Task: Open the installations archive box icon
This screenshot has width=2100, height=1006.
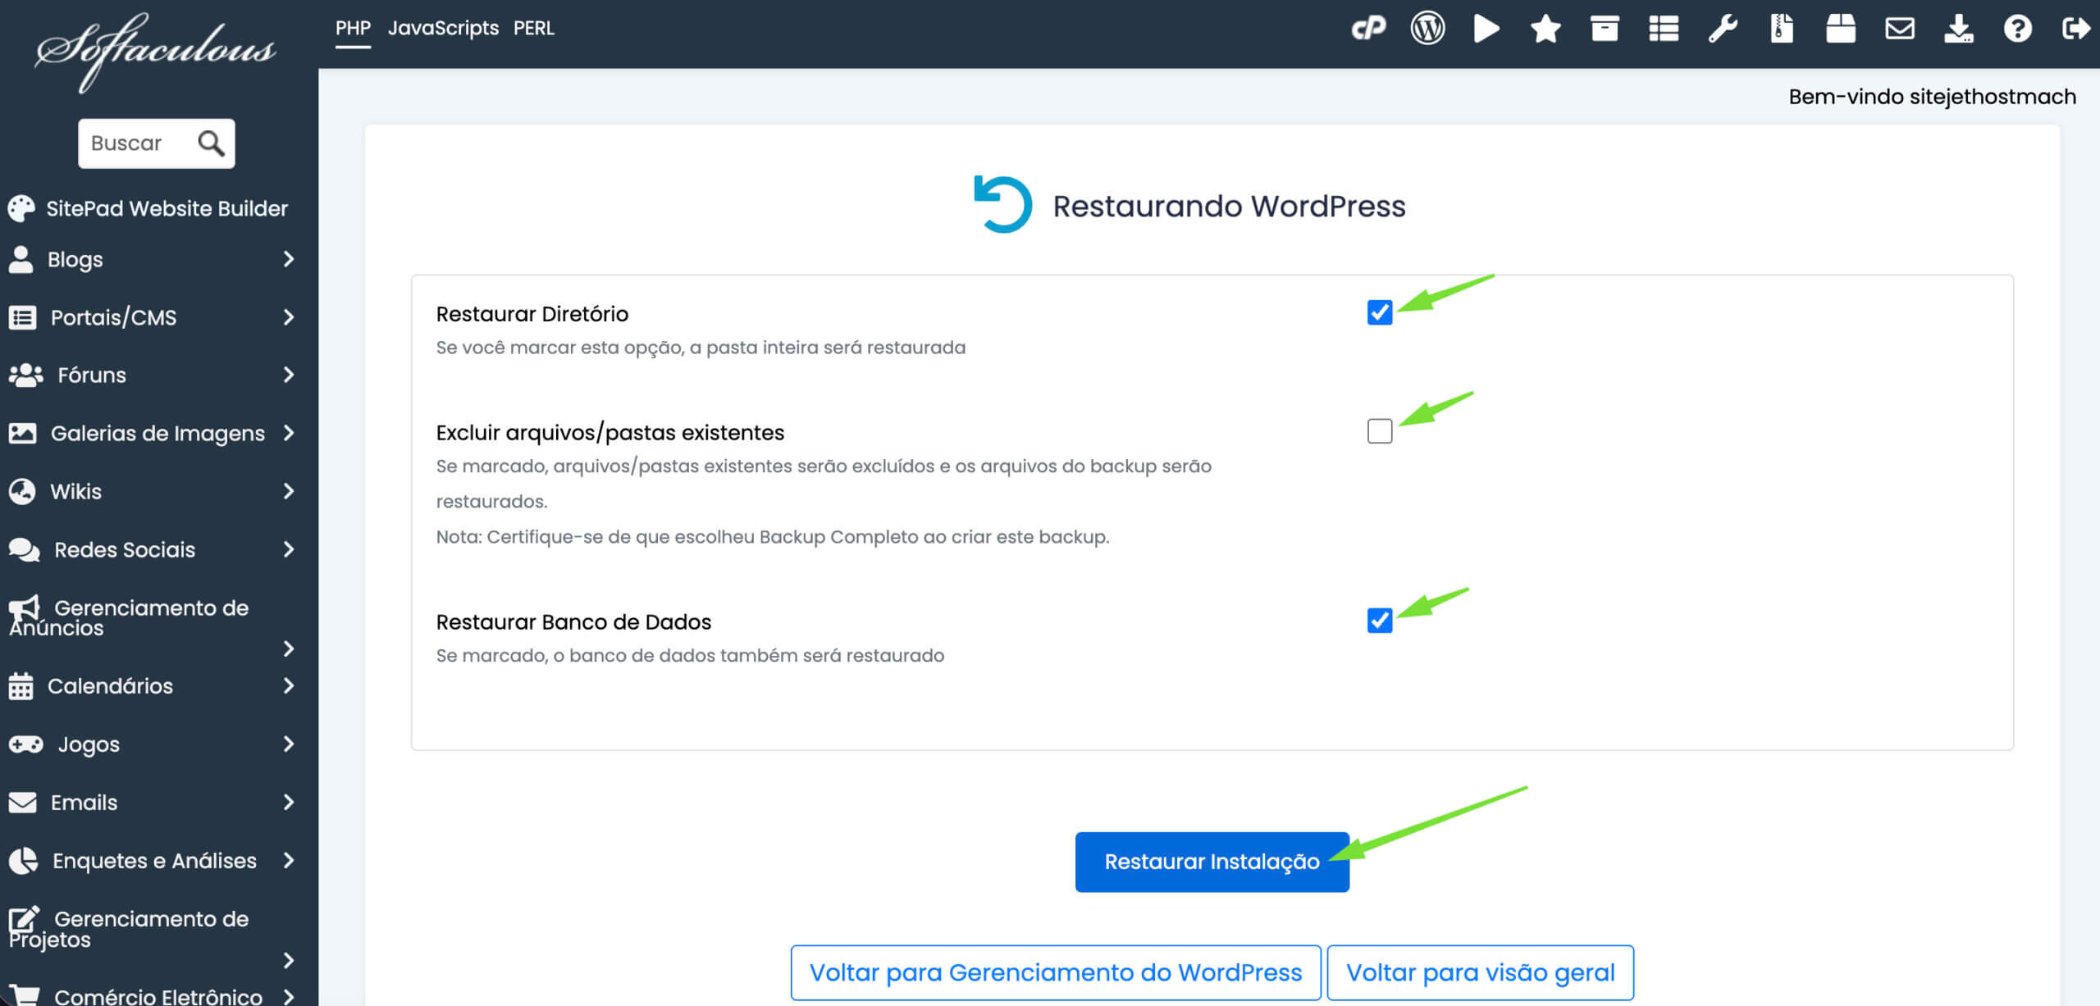Action: [x=1605, y=29]
